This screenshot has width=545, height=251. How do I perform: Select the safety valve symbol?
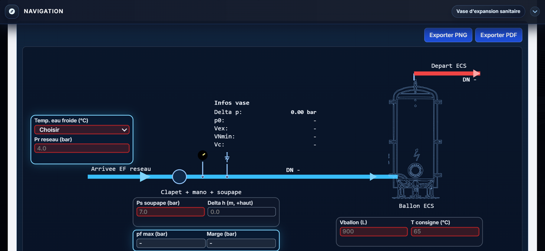pyautogui.click(x=227, y=157)
